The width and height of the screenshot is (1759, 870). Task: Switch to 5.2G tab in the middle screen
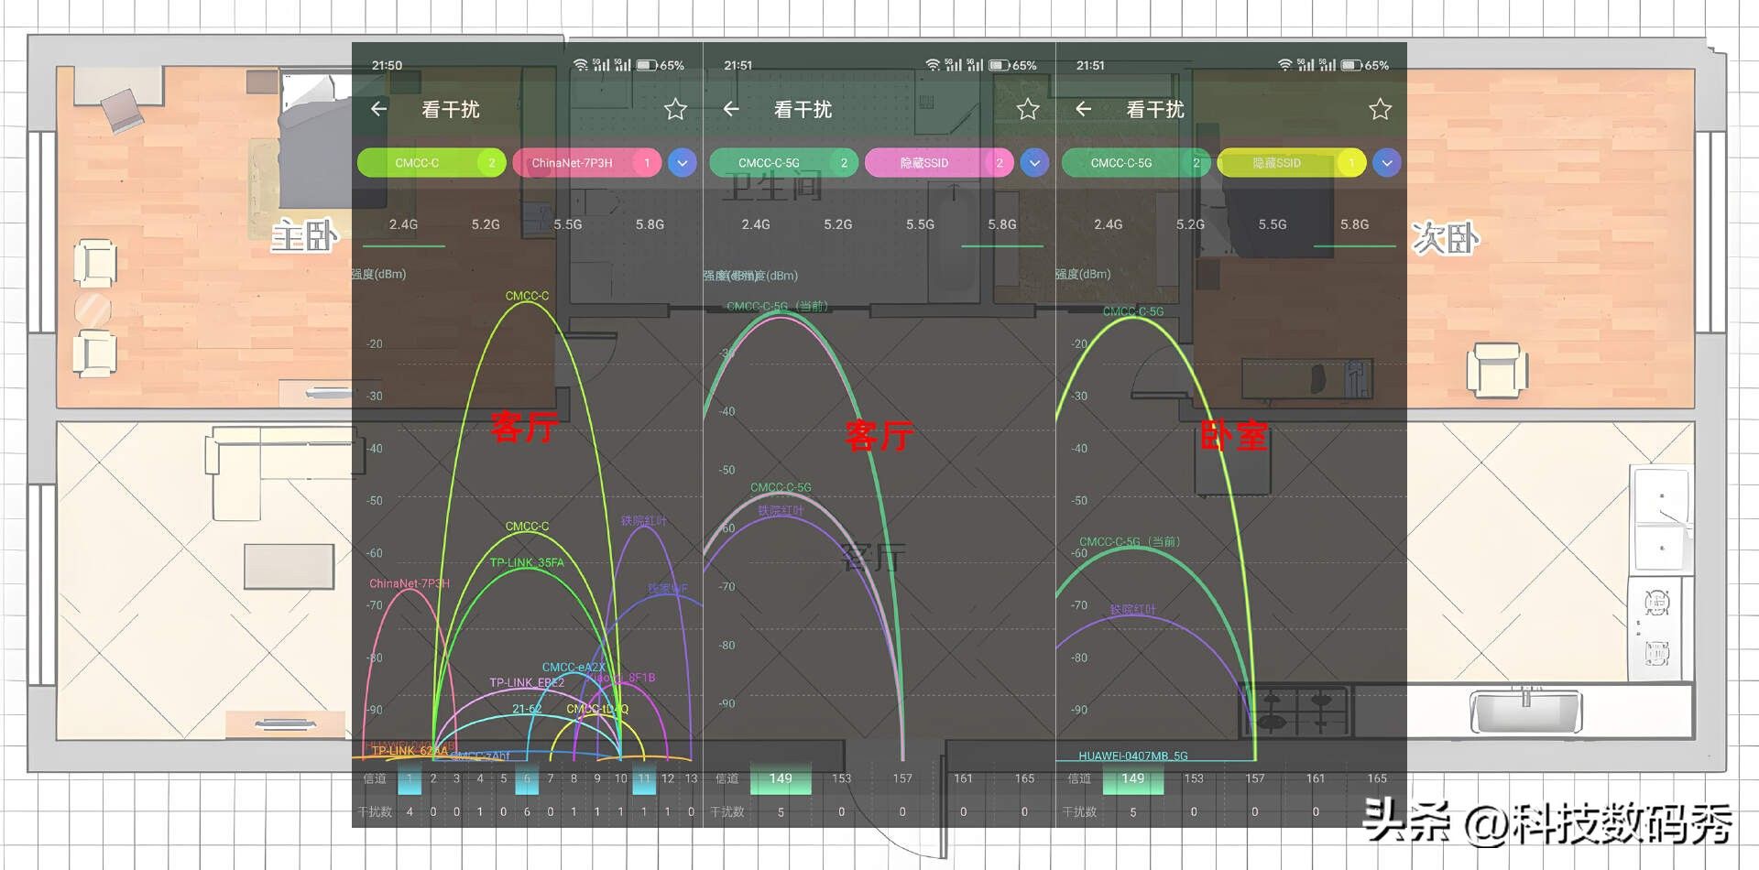click(x=837, y=224)
